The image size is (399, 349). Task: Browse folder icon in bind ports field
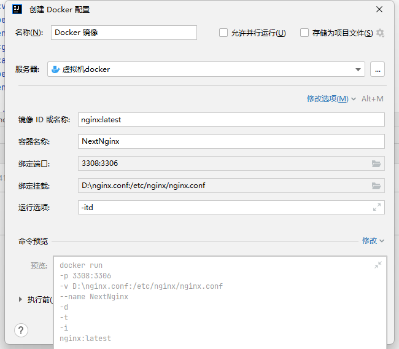[376, 163]
